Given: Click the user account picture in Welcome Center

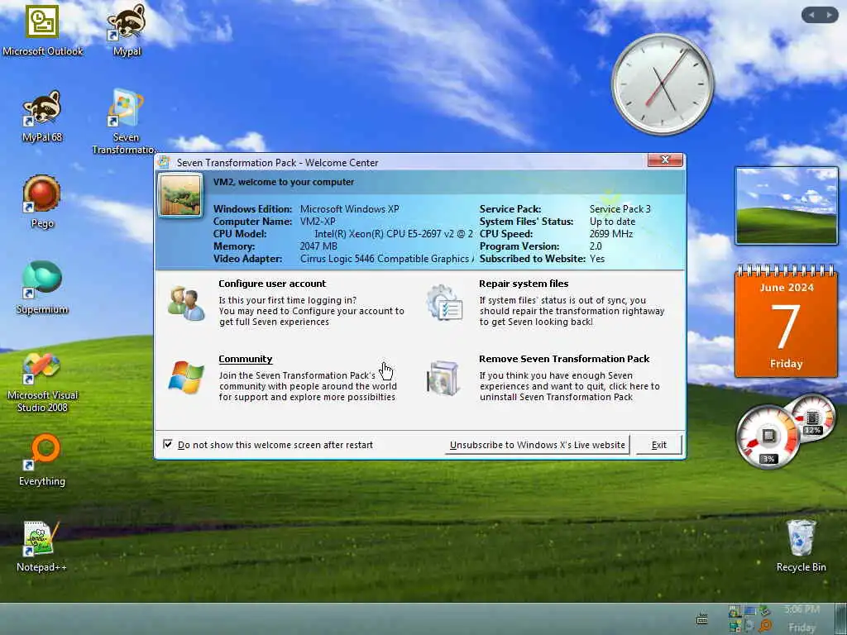Looking at the screenshot, I should pyautogui.click(x=180, y=195).
